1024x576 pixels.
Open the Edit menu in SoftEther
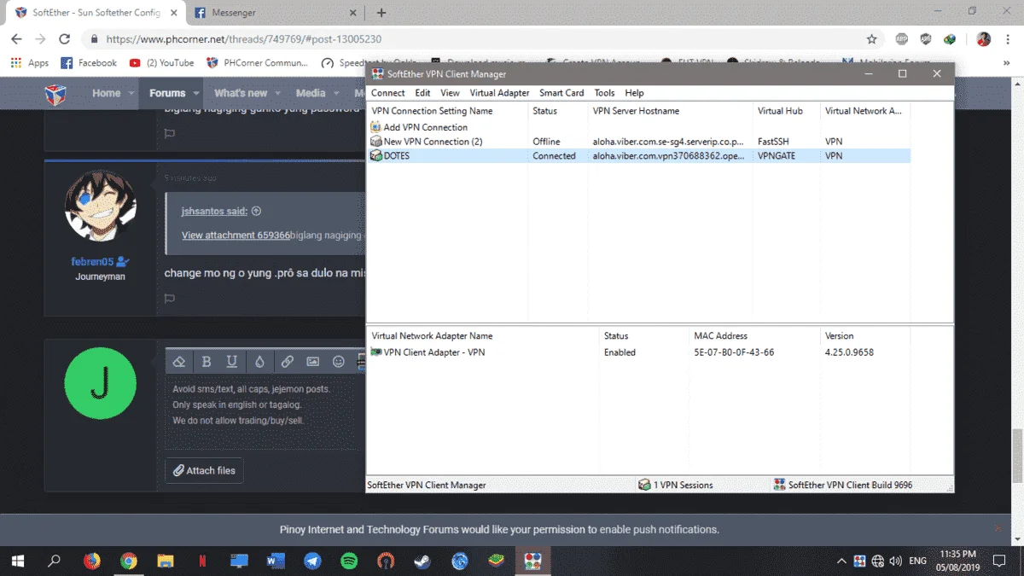pos(422,93)
